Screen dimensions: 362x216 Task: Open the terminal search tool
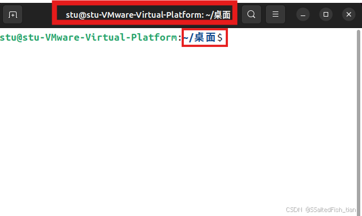251,14
